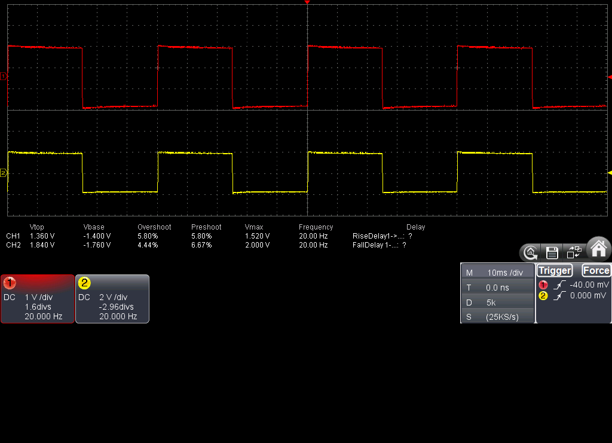Viewport: 612px width, 443px height.
Task: Click the red trigger position marker at top
Action: (307, 3)
